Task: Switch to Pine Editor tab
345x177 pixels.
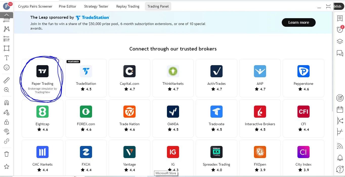Action: [x=68, y=6]
